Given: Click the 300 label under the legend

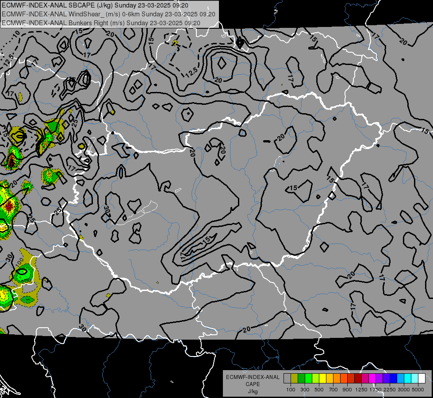Looking at the screenshot, I should pyautogui.click(x=305, y=390).
